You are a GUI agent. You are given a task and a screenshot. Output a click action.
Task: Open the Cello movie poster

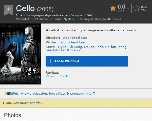20,54
